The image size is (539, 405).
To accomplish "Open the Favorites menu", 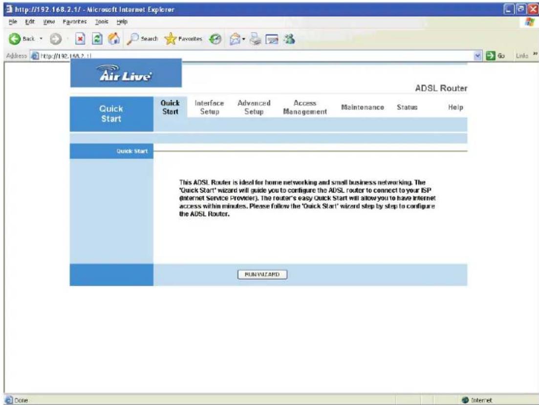I will [x=75, y=21].
